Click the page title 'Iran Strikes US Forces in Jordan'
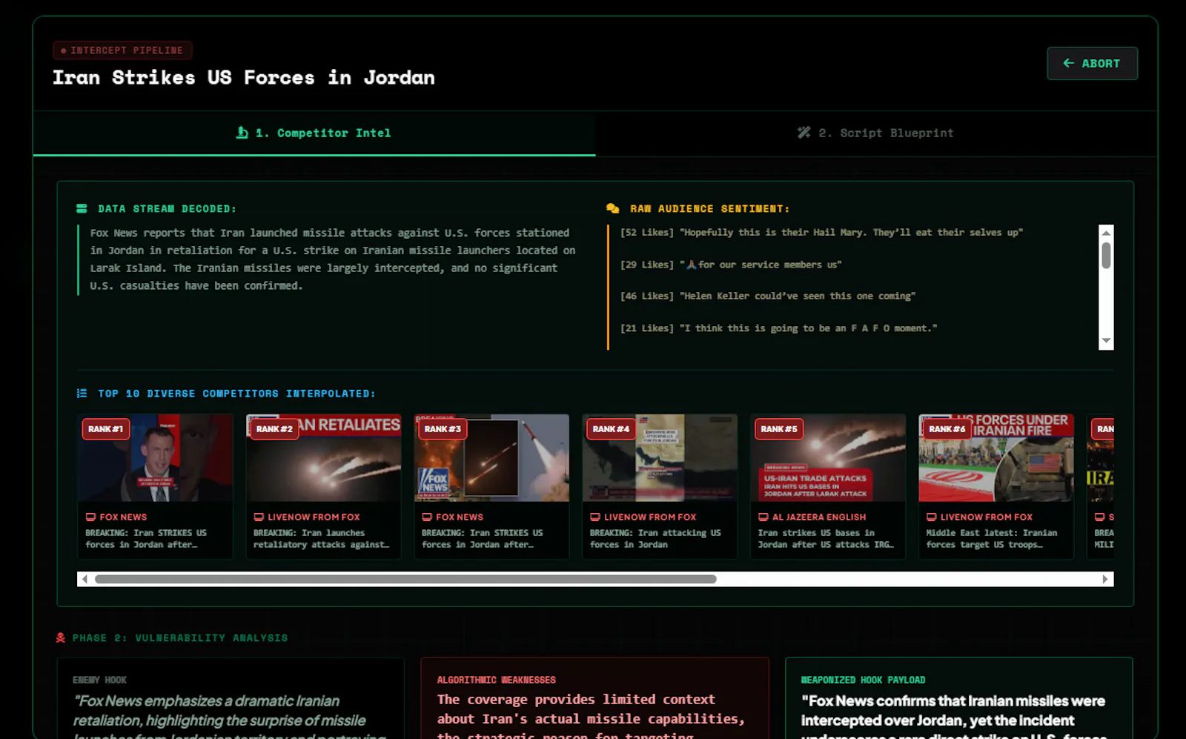The width and height of the screenshot is (1186, 739). [244, 78]
